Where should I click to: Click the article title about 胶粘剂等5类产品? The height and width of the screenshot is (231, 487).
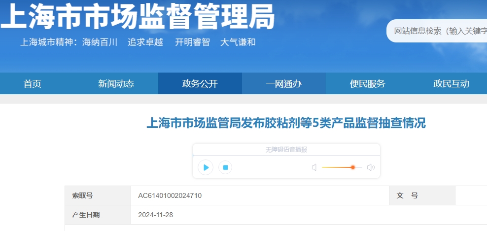tap(286, 123)
